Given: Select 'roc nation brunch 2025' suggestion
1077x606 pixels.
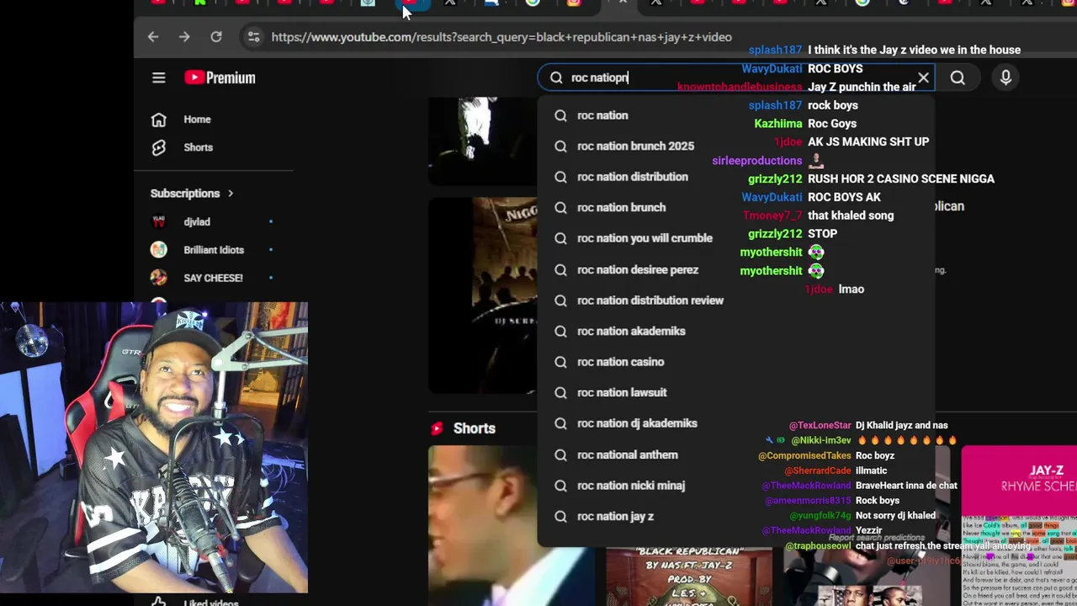Looking at the screenshot, I should click(x=736, y=146).
